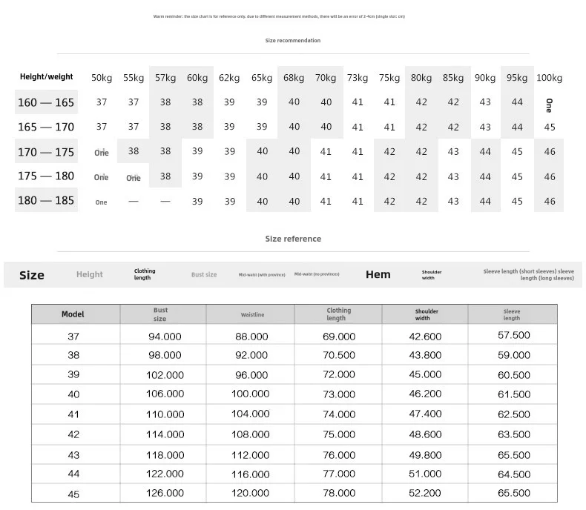Viewport: 586px width, 510px height.
Task: Select the 60kg column header
Action: [x=197, y=78]
